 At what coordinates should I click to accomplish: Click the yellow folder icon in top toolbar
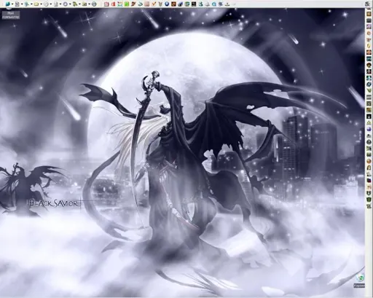pyautogui.click(x=36, y=4)
